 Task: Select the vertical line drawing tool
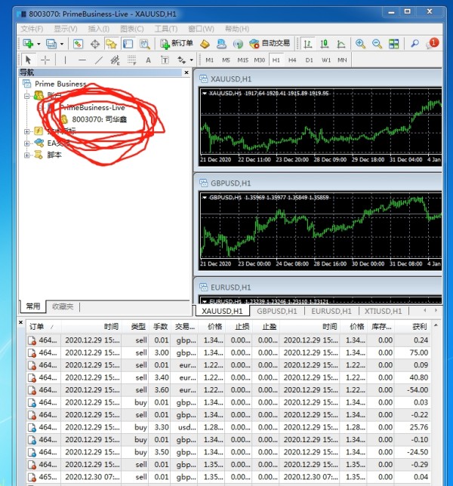(65, 60)
